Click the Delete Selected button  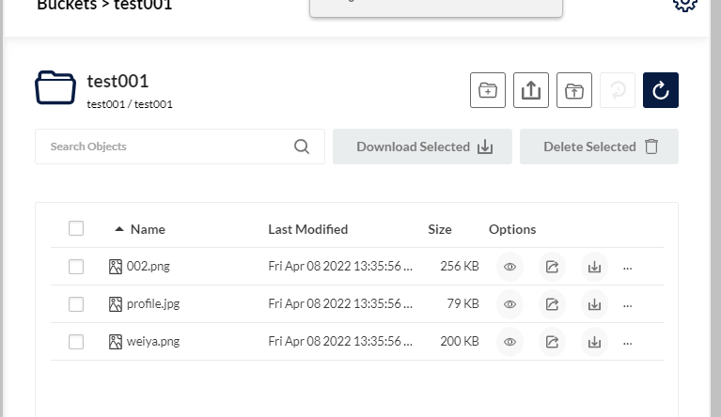tap(599, 147)
